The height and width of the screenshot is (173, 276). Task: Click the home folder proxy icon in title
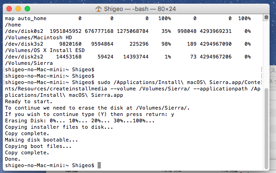point(99,9)
